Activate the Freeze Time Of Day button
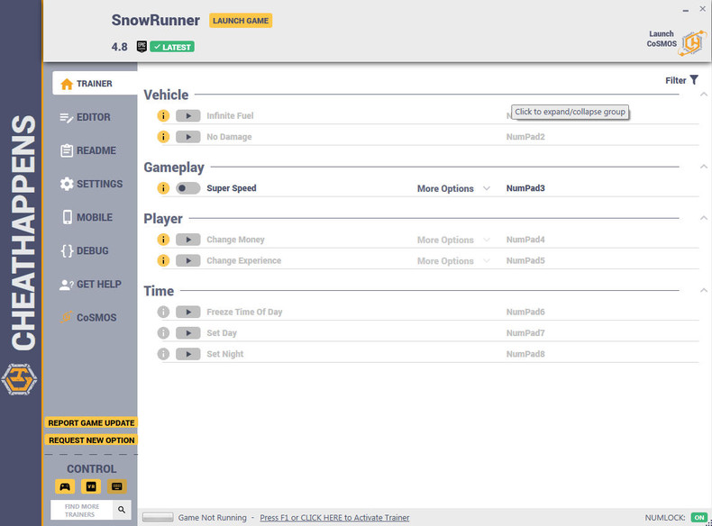 [x=188, y=312]
